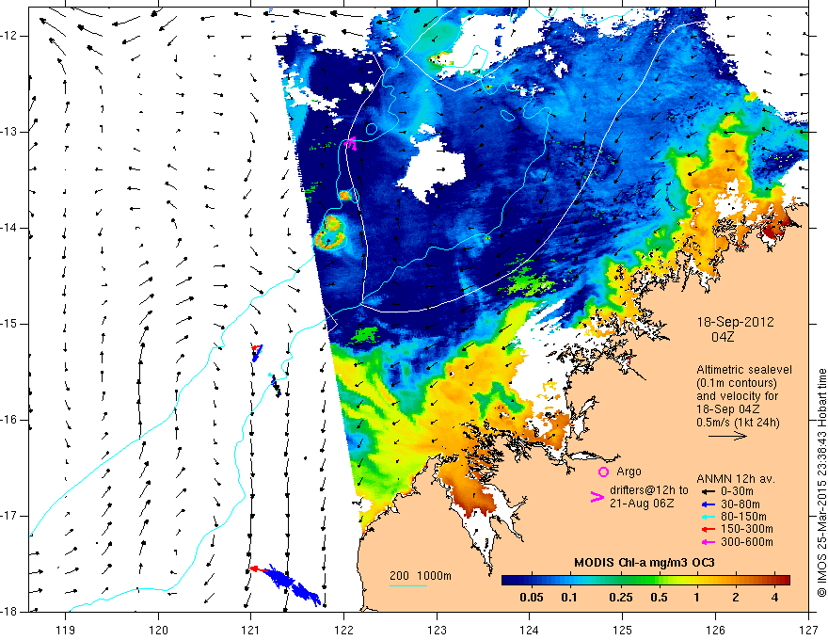Click the Altimetric sealevel caption line
828x640 pixels.
click(743, 370)
